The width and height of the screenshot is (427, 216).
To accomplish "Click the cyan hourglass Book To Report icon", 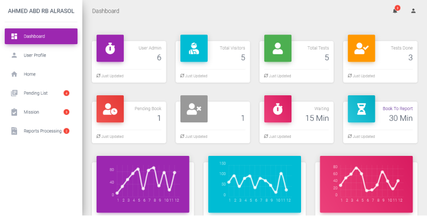I will coord(361,109).
